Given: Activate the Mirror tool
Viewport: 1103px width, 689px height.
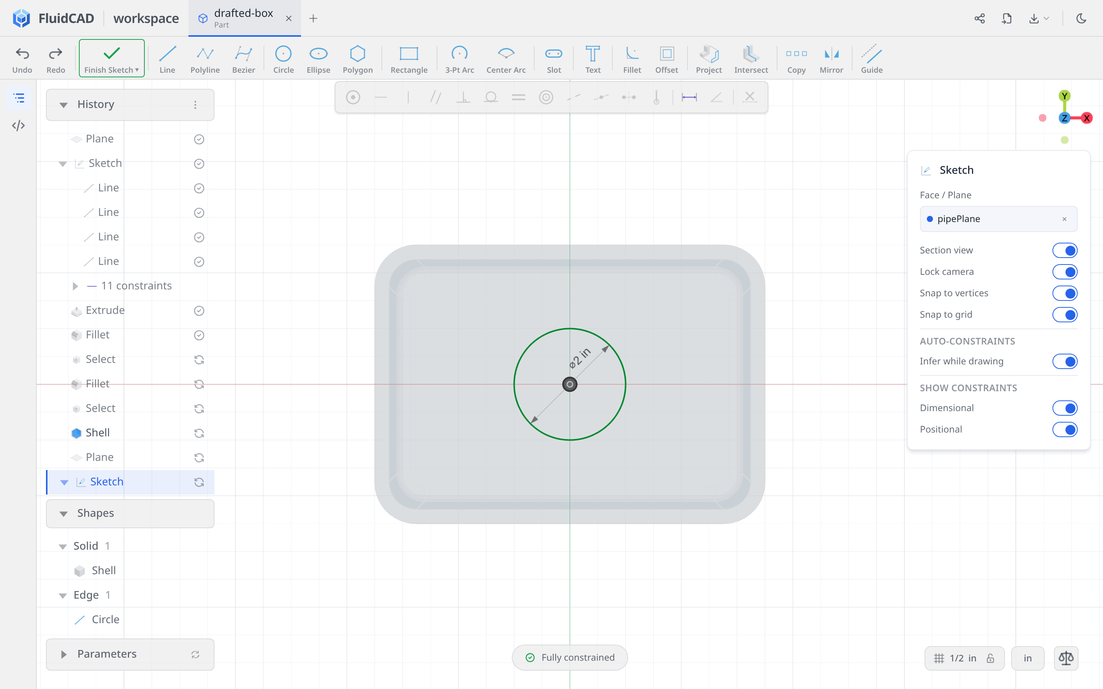Looking at the screenshot, I should click(x=831, y=59).
